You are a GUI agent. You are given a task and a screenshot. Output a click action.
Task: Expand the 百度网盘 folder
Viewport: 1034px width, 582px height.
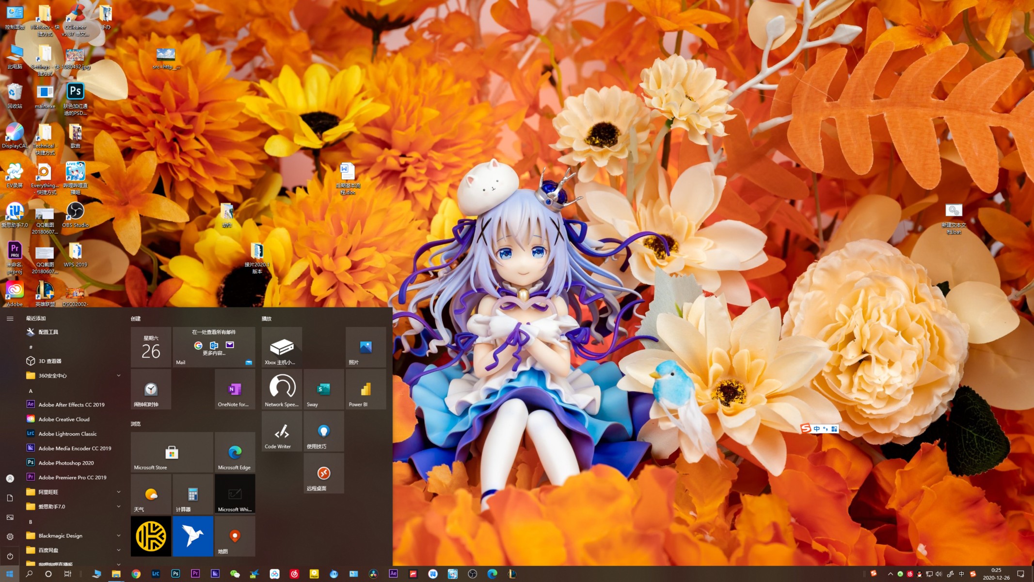(x=73, y=550)
